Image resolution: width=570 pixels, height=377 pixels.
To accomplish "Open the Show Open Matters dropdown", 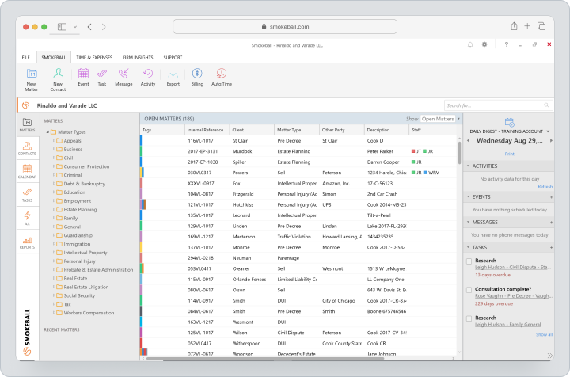I will click(441, 119).
